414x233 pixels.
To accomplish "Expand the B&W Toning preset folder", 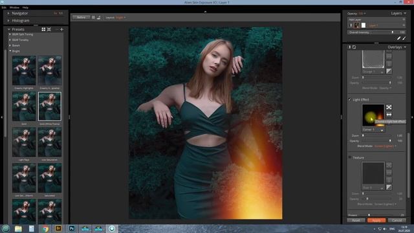I will point(10,40).
